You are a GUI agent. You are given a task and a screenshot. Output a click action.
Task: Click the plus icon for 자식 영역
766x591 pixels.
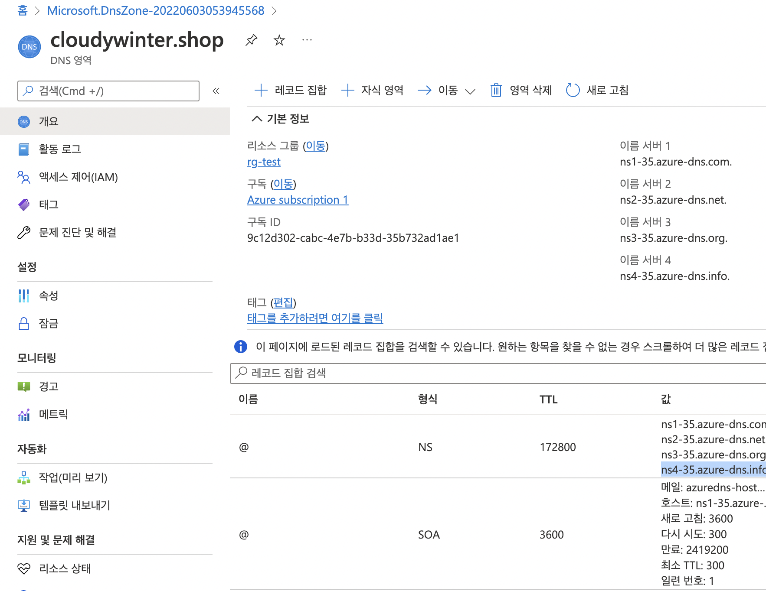(x=347, y=90)
